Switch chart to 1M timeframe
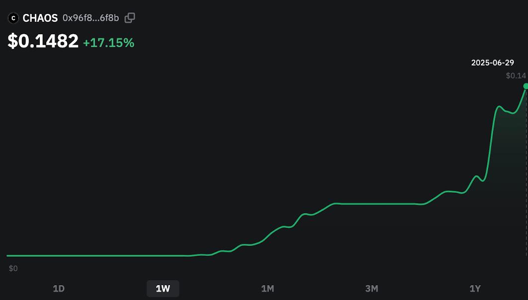This screenshot has height=300, width=528. point(267,289)
